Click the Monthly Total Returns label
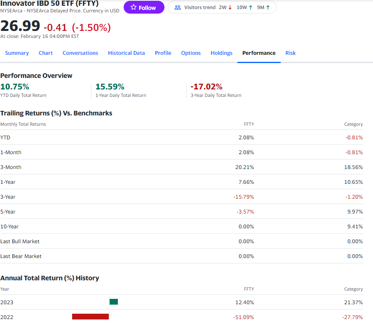The width and height of the screenshot is (373, 324). point(23,124)
